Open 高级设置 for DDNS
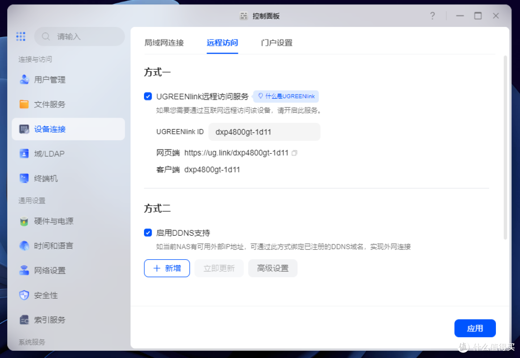Image resolution: width=520 pixels, height=358 pixels. [x=273, y=268]
